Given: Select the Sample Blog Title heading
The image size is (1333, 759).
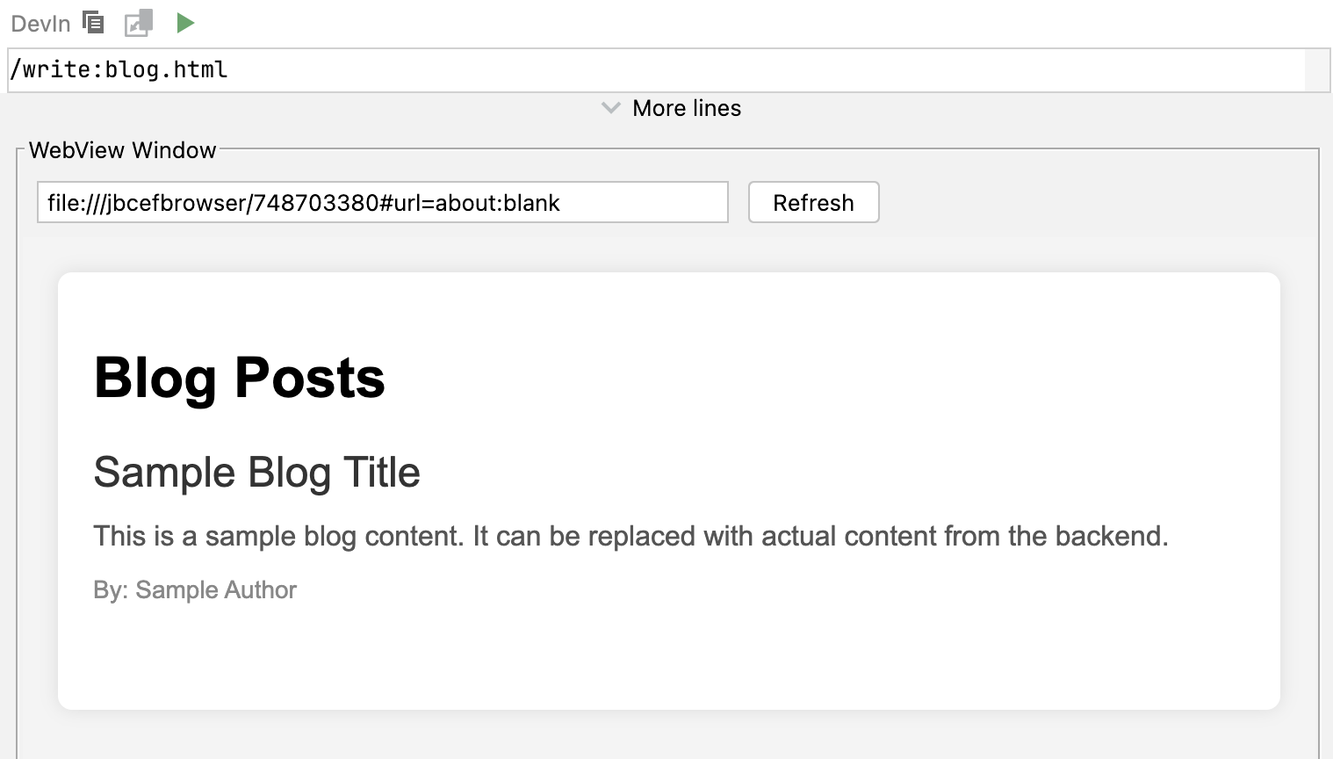Looking at the screenshot, I should (256, 473).
